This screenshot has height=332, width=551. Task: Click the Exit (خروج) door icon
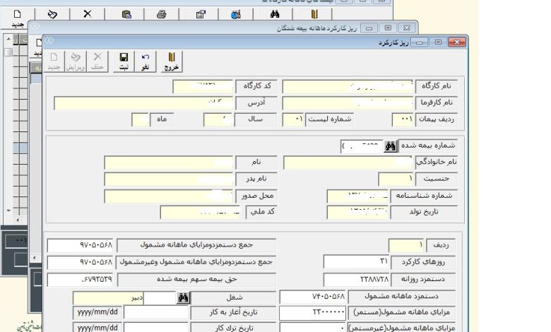pyautogui.click(x=172, y=61)
